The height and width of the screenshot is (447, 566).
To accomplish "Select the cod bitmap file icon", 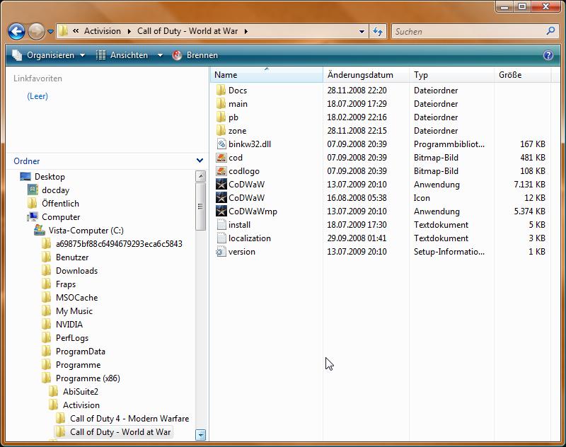I will tap(221, 158).
